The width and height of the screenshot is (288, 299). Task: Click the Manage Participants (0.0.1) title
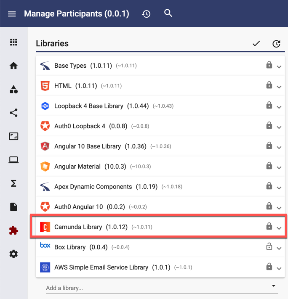pyautogui.click(x=77, y=14)
